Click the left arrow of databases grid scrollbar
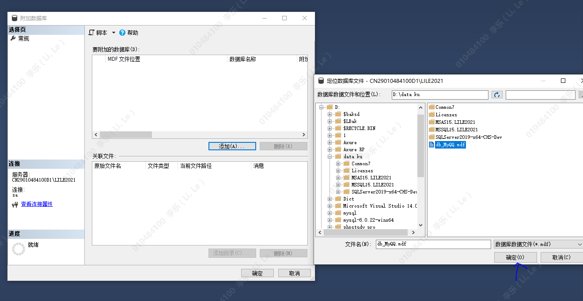583x301 pixels. (x=96, y=134)
